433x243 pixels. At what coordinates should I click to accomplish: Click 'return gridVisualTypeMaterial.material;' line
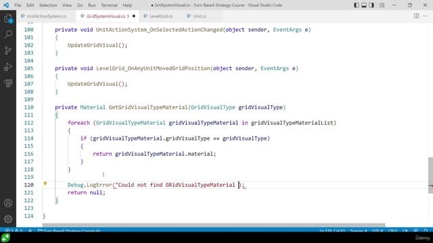[154, 154]
